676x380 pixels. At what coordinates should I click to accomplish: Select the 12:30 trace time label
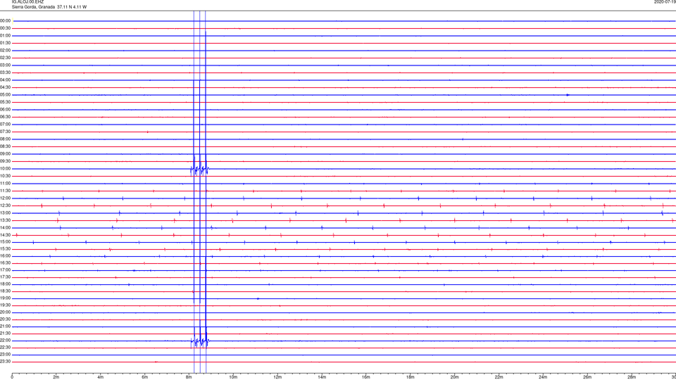[5, 205]
